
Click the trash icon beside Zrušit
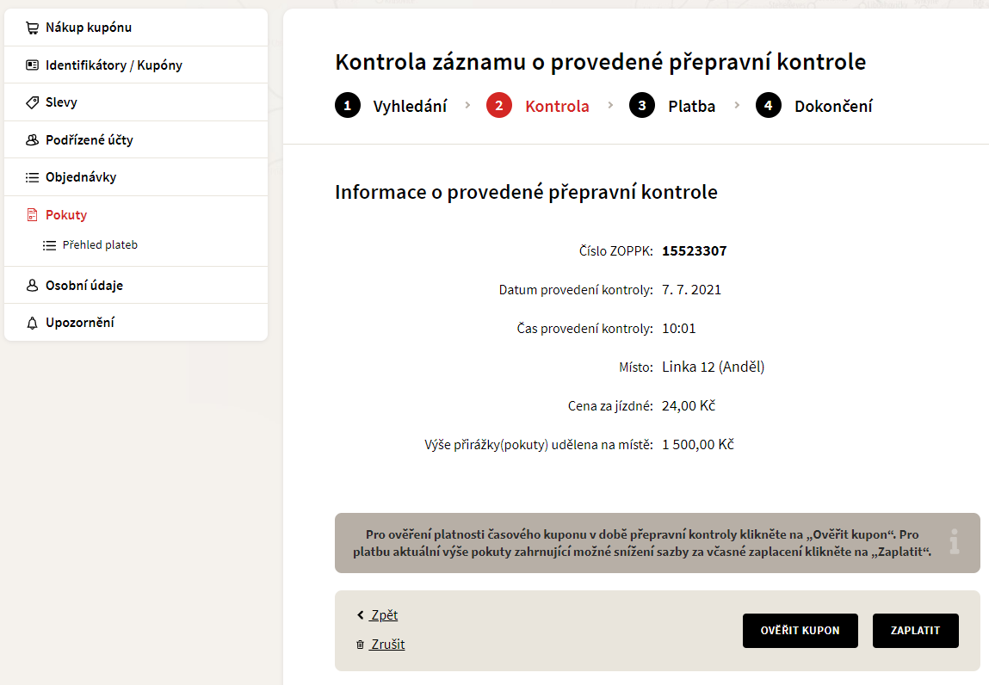[x=360, y=645]
